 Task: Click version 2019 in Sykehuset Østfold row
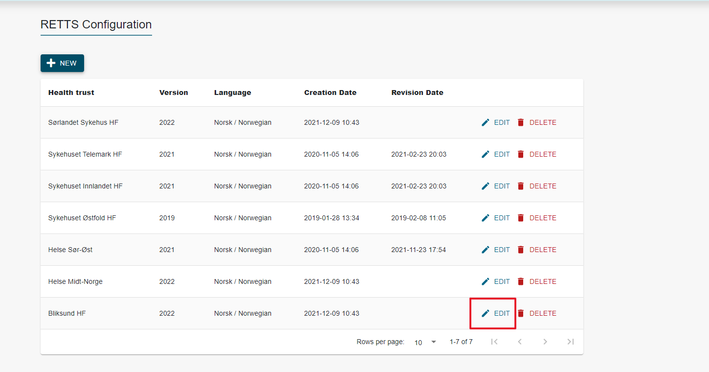(x=167, y=218)
